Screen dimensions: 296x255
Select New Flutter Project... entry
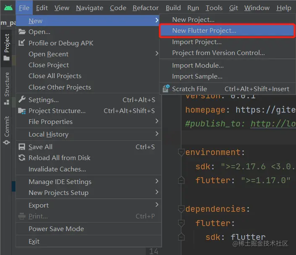(x=227, y=30)
